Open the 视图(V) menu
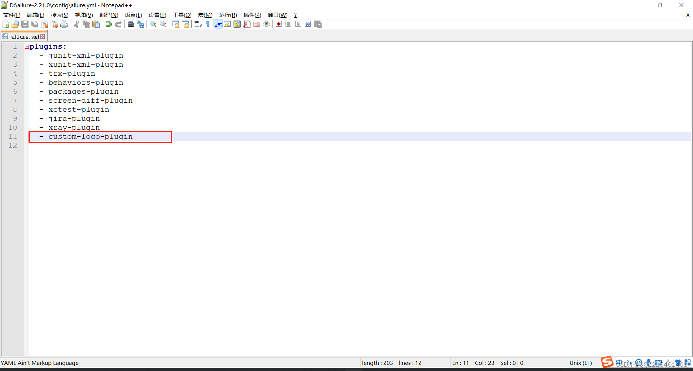 click(84, 15)
